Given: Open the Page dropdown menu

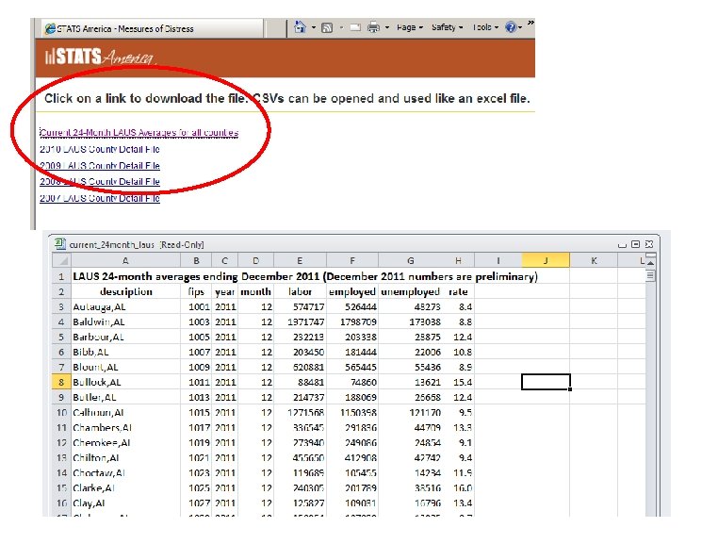Looking at the screenshot, I should point(409,27).
